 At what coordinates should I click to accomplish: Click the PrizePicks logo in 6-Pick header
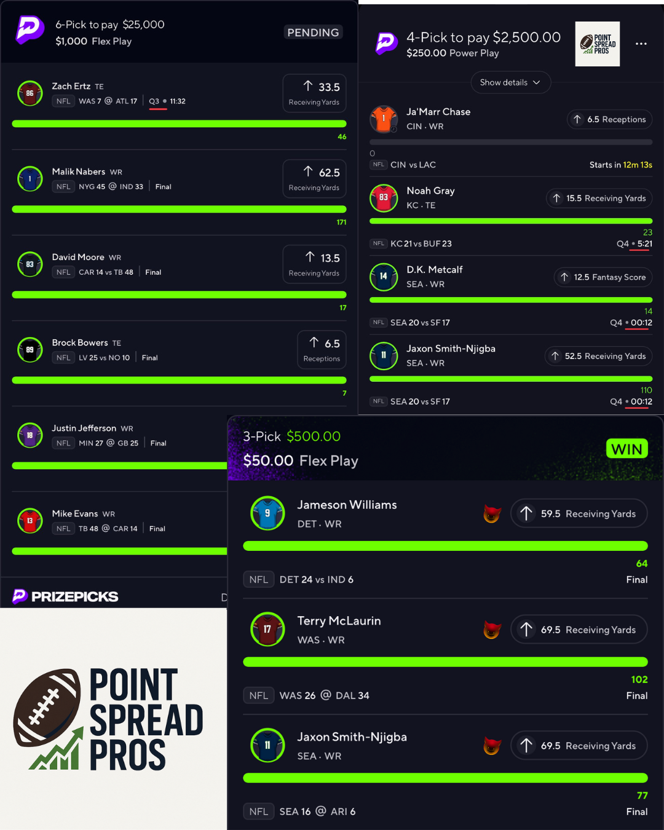pos(30,30)
